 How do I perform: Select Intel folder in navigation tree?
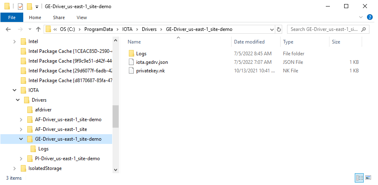tap(33, 41)
